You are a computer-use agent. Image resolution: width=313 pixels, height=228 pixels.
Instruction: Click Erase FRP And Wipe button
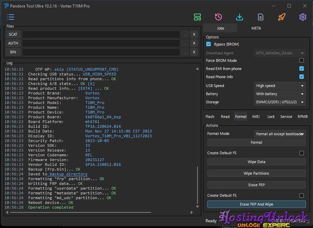[x=257, y=204]
